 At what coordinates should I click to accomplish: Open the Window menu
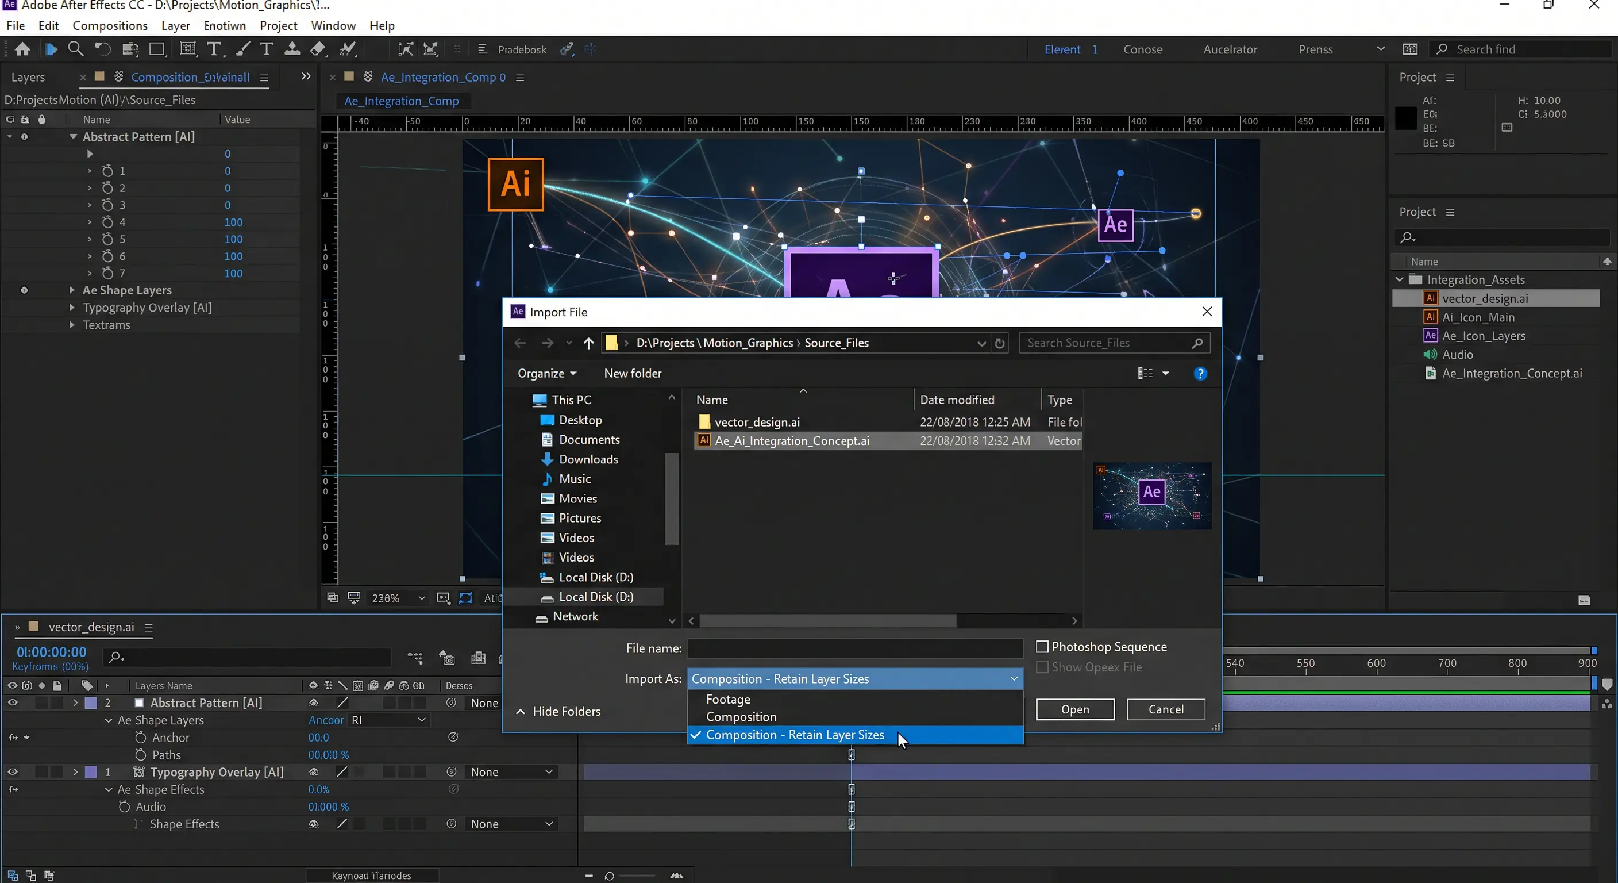(x=333, y=26)
